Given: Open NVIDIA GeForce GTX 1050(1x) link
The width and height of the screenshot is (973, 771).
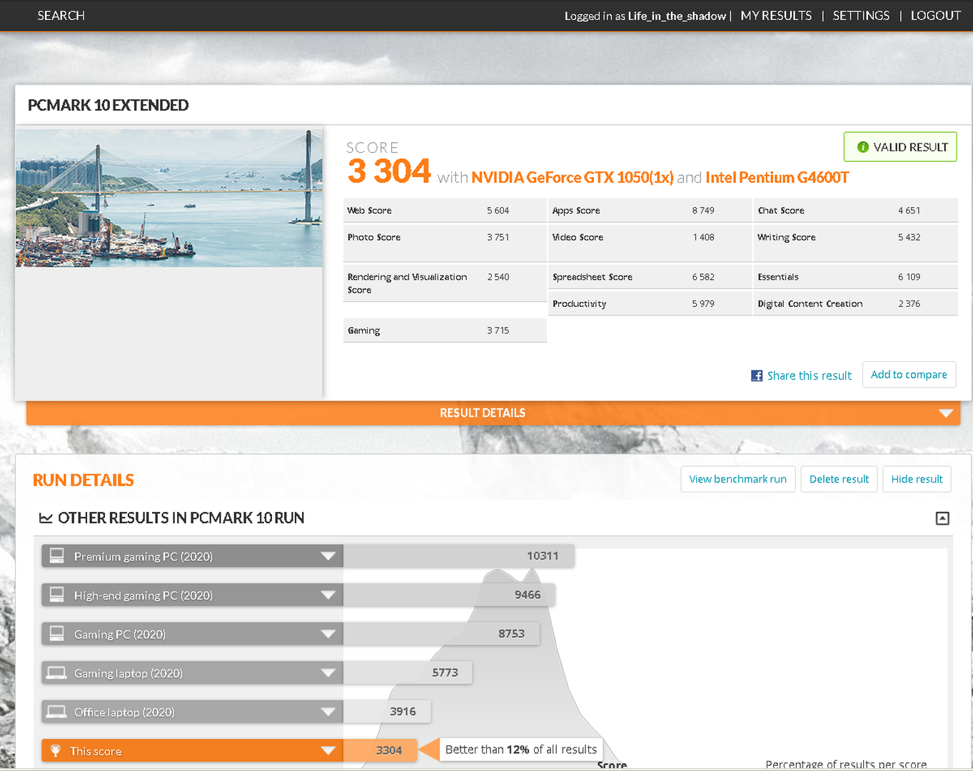Looking at the screenshot, I should (573, 177).
